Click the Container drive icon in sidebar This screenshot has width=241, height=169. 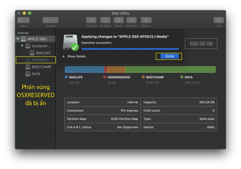28,46
